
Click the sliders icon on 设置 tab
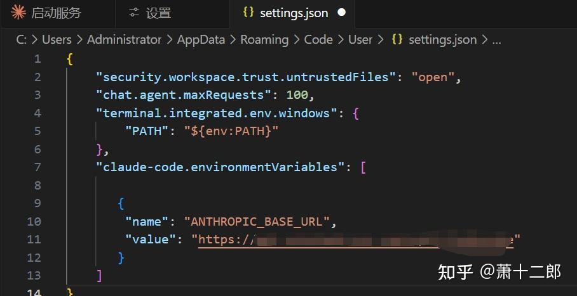pyautogui.click(x=134, y=13)
